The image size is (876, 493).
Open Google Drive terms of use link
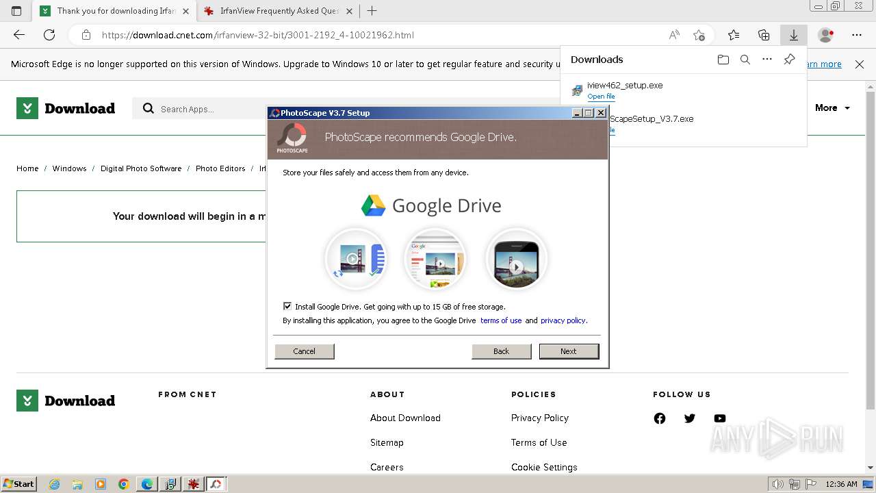(x=501, y=320)
